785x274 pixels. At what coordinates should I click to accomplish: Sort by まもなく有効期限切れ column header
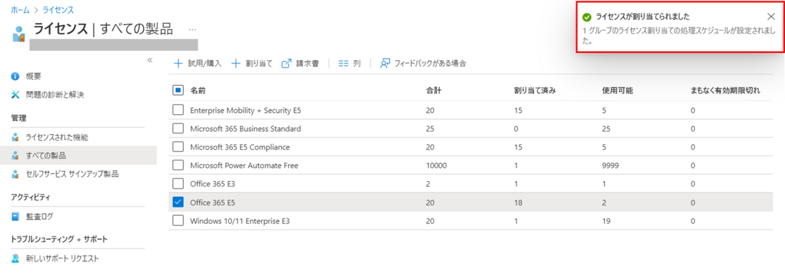(x=725, y=90)
